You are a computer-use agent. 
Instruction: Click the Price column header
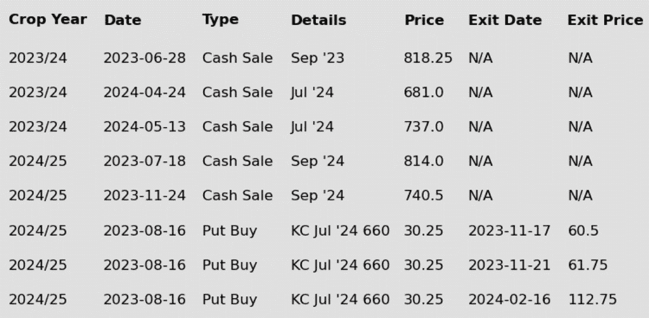[x=424, y=20]
